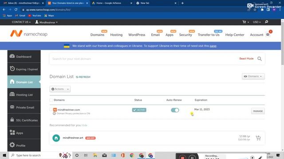Click MANAGE button for mindfreshner.com

click(x=258, y=111)
